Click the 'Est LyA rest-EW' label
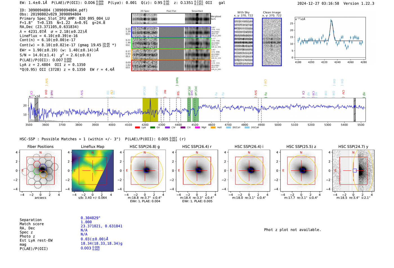 click(36, 240)
